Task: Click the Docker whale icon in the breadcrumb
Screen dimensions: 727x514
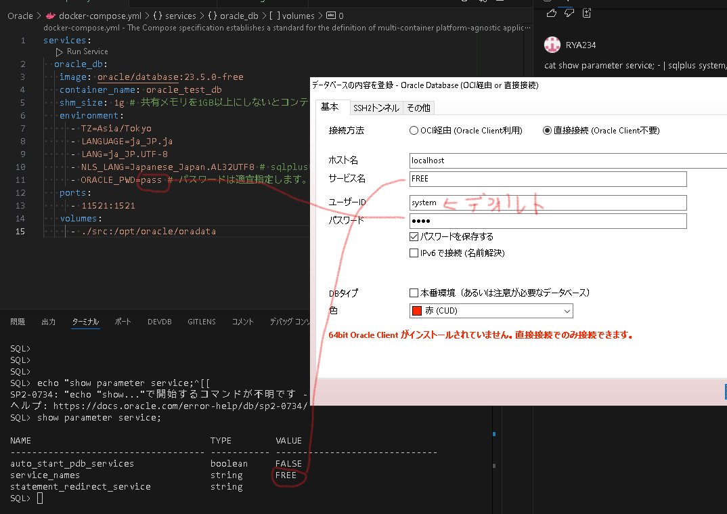Action: (x=51, y=16)
